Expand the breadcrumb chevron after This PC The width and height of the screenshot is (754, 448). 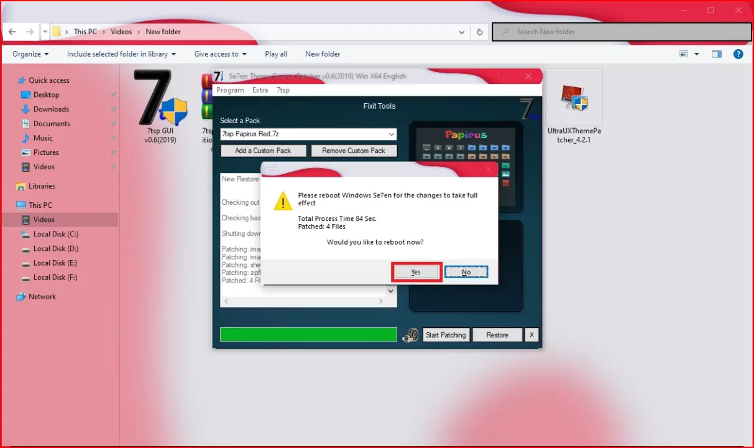104,32
